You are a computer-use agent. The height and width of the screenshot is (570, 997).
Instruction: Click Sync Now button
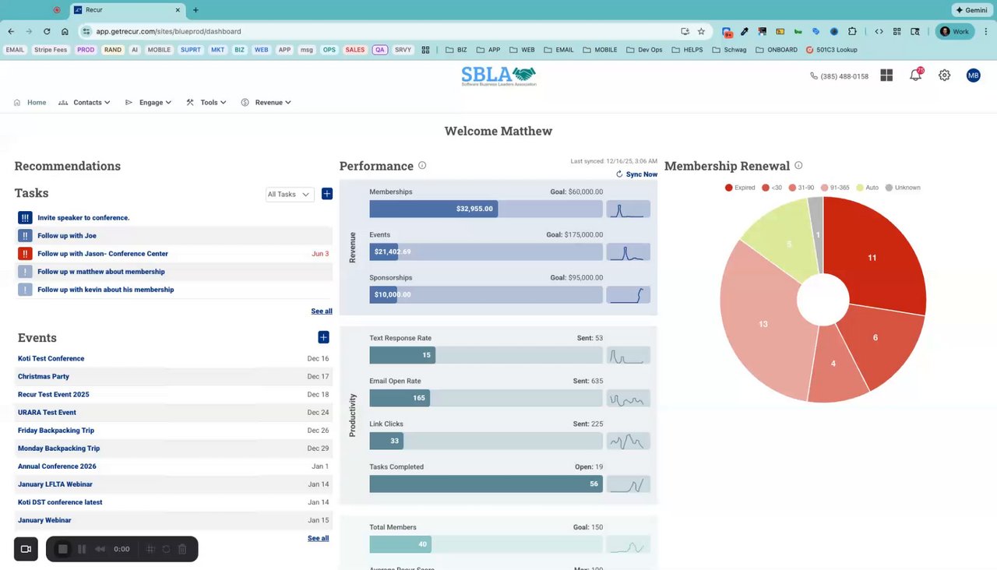point(636,174)
